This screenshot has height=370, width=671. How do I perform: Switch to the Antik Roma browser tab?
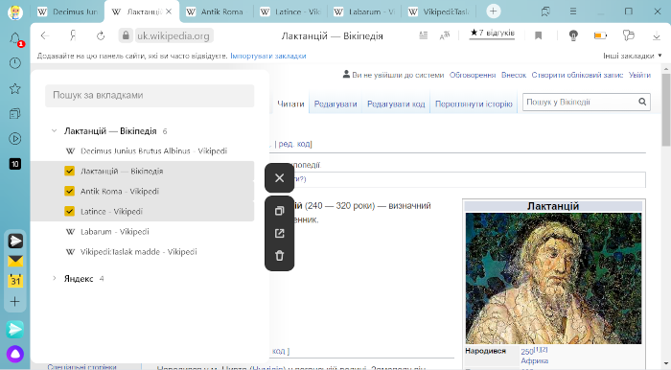tap(217, 12)
